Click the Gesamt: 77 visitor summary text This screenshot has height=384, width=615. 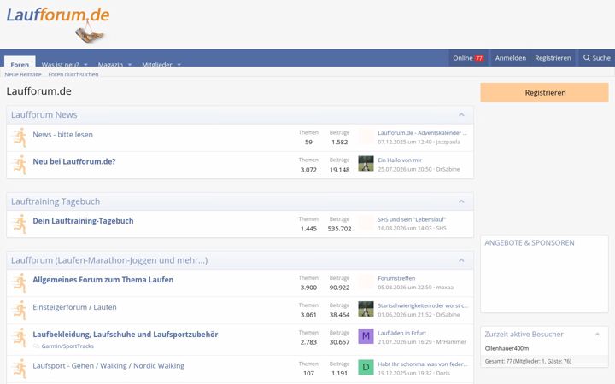[528, 361]
